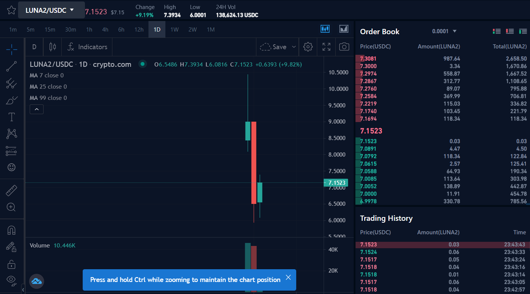
Task: Switch to the 1W timeframe tab
Action: point(174,29)
